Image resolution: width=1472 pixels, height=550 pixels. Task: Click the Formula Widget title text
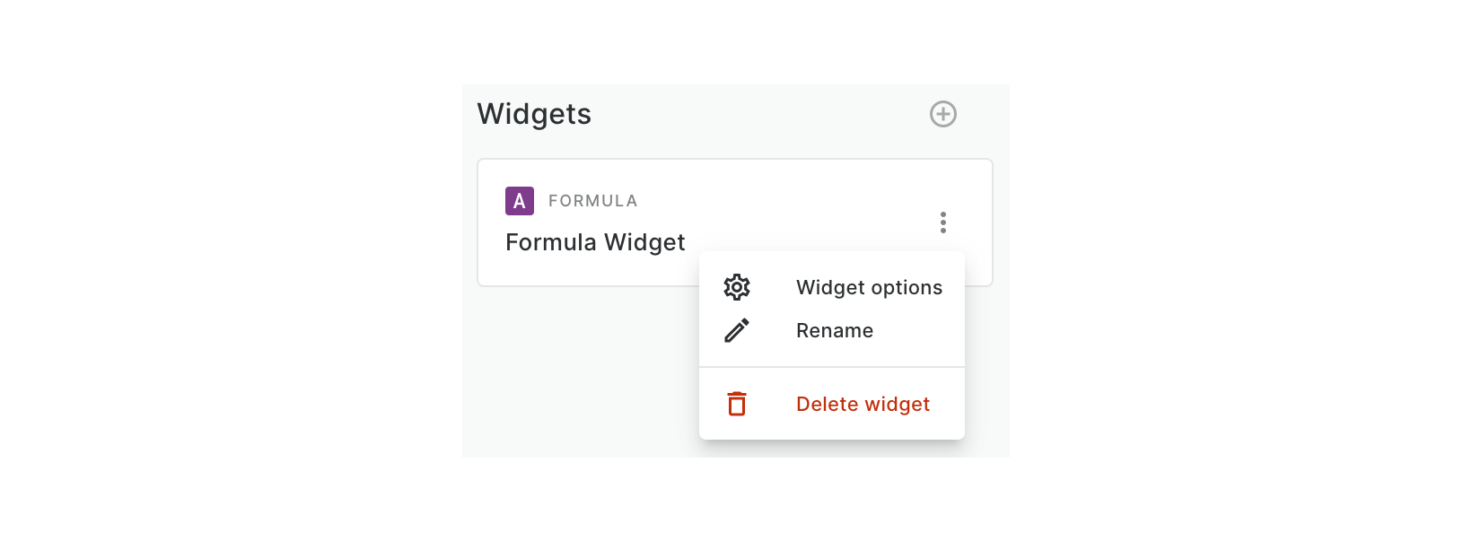coord(595,242)
